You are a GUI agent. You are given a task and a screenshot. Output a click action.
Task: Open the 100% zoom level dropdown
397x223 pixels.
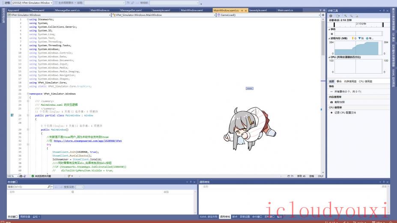coord(13,176)
